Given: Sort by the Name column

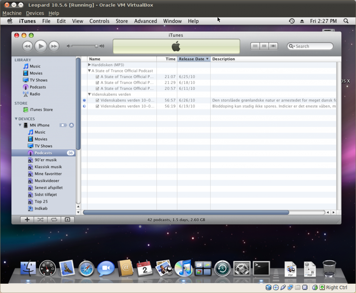Looking at the screenshot, I should [x=122, y=59].
